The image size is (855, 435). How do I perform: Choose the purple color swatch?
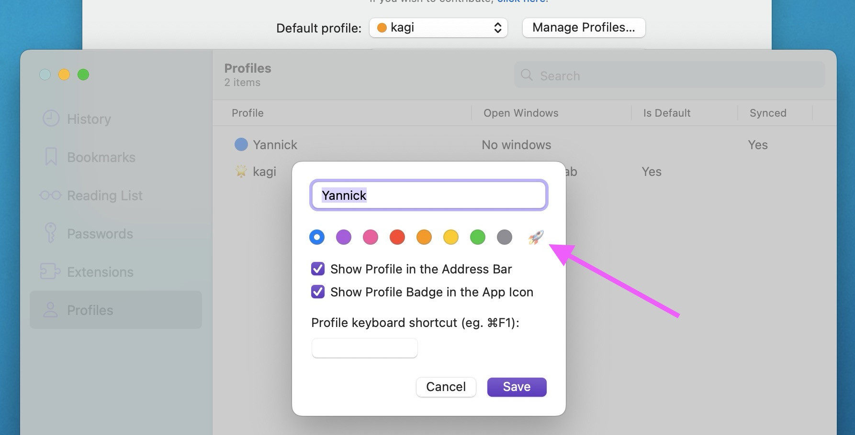tap(344, 237)
